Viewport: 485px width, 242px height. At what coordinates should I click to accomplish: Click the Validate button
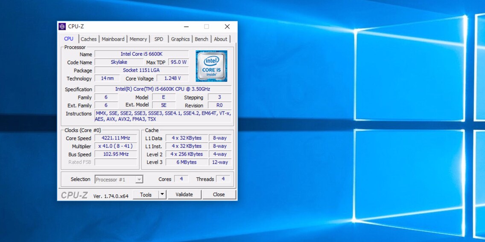pyautogui.click(x=184, y=194)
